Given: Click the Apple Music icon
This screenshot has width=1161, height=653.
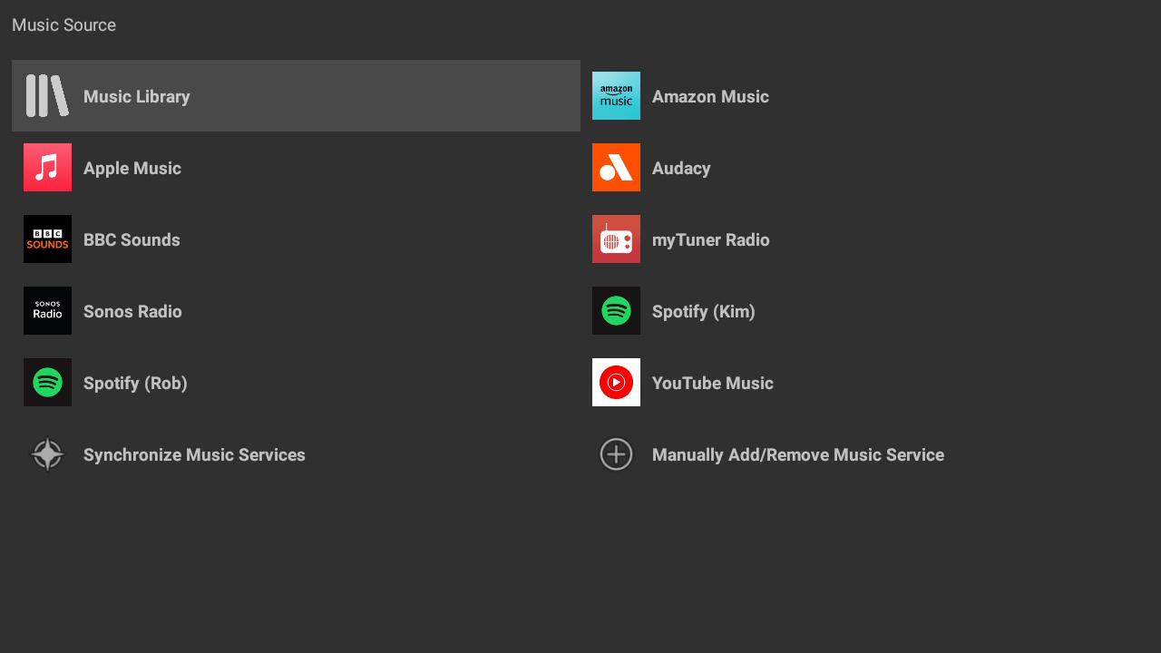Looking at the screenshot, I should point(47,167).
